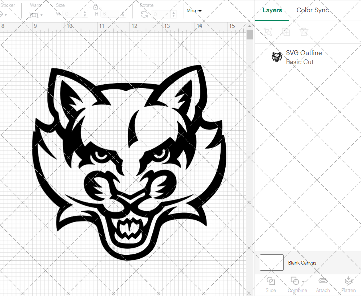
Task: Click the Flatten tool
Action: tap(348, 284)
